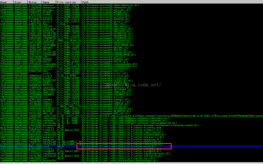Click entry point value 10002E39
Image resolution: width=263 pixels, height=164 pixels.
[35, 161]
